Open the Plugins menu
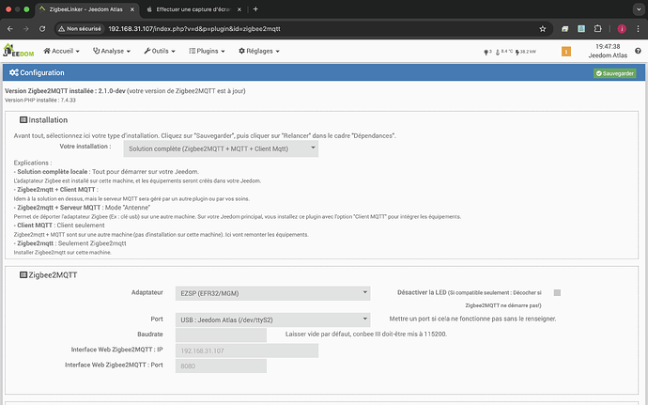648x405 pixels. click(x=207, y=51)
